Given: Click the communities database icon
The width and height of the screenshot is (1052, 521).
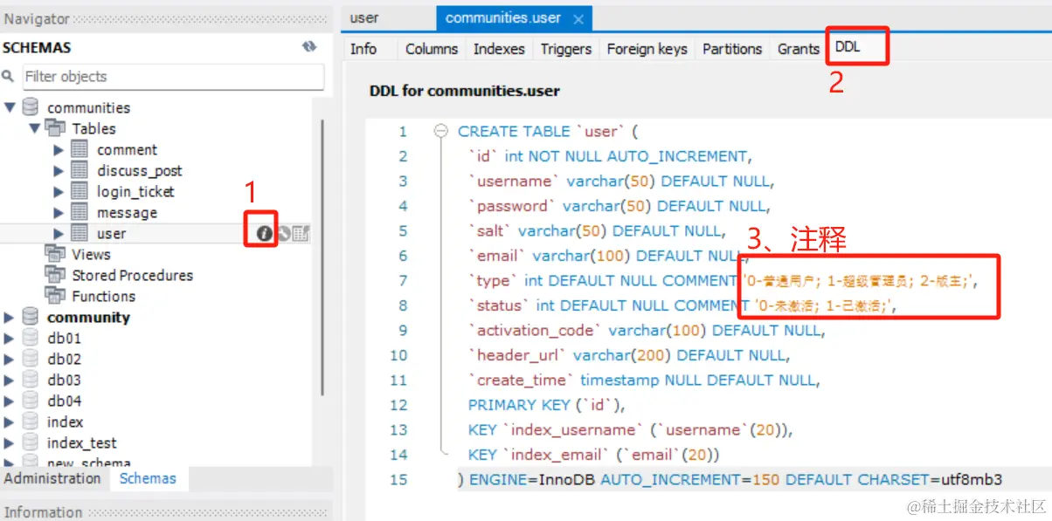Looking at the screenshot, I should tap(31, 107).
